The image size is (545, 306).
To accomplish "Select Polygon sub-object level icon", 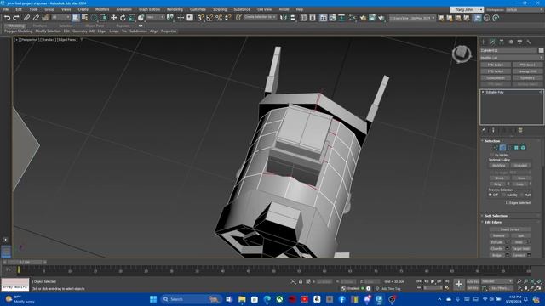I will point(516,148).
